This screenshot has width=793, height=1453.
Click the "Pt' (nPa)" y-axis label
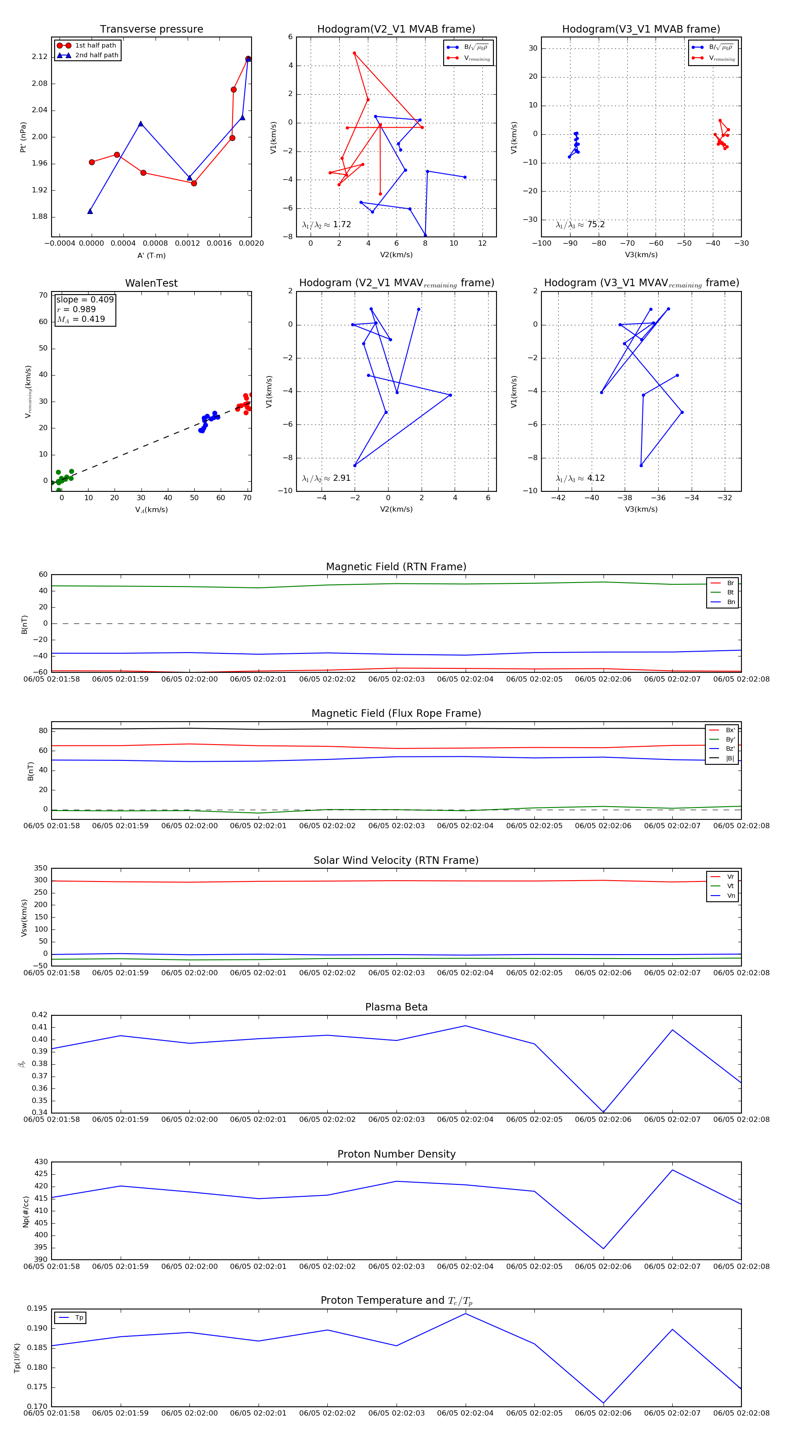23,137
